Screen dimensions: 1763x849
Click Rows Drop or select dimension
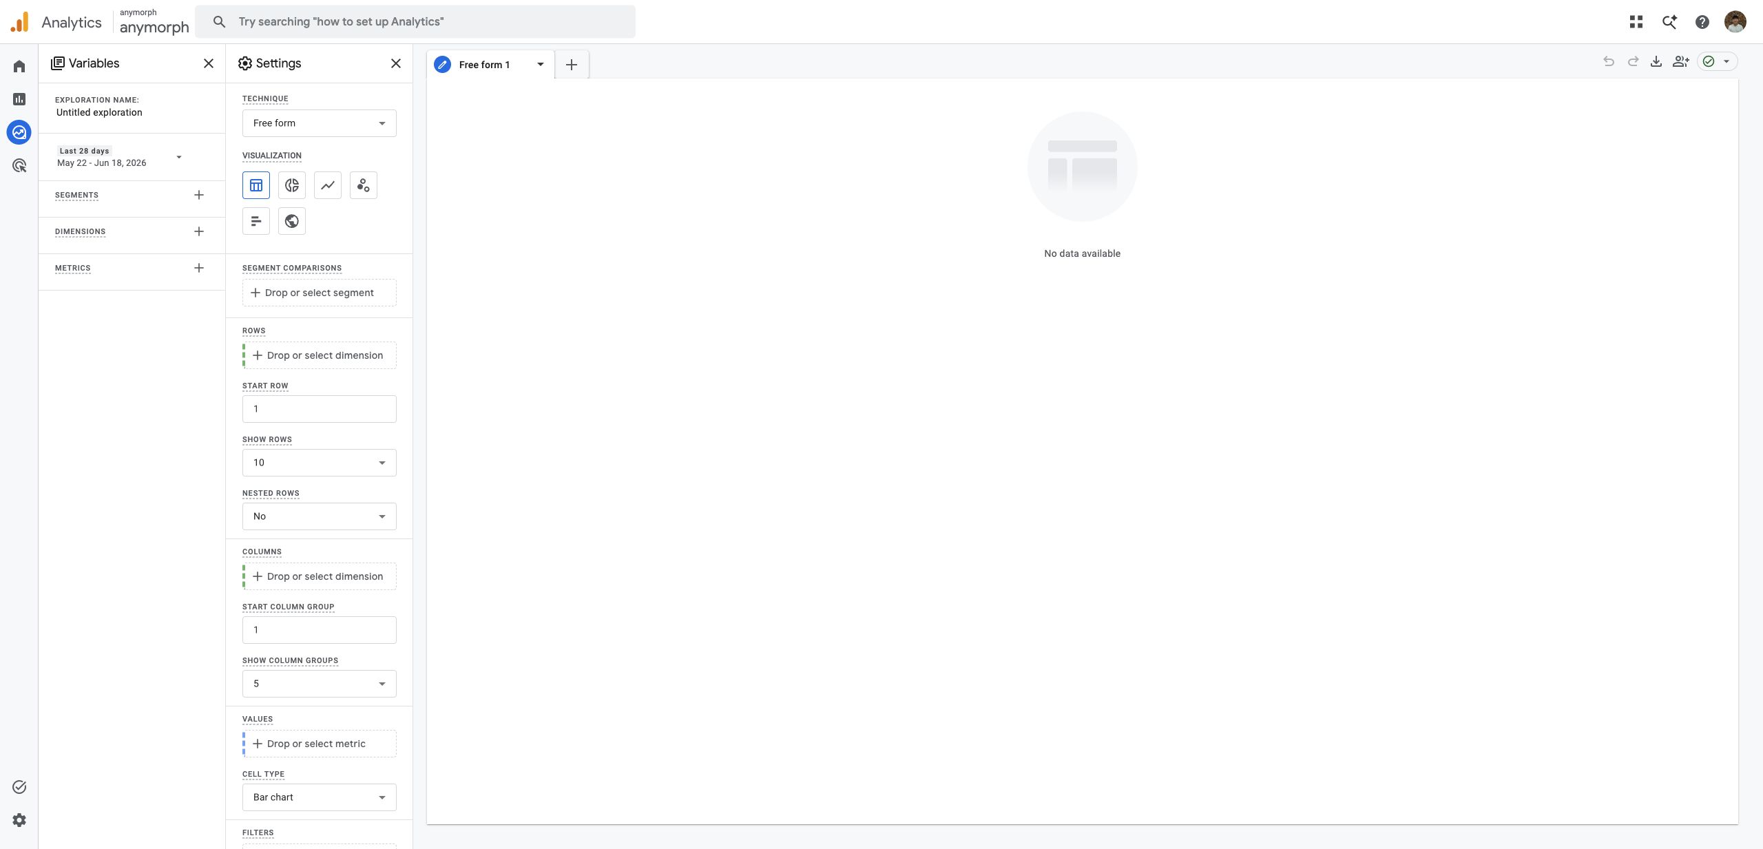[x=320, y=355]
